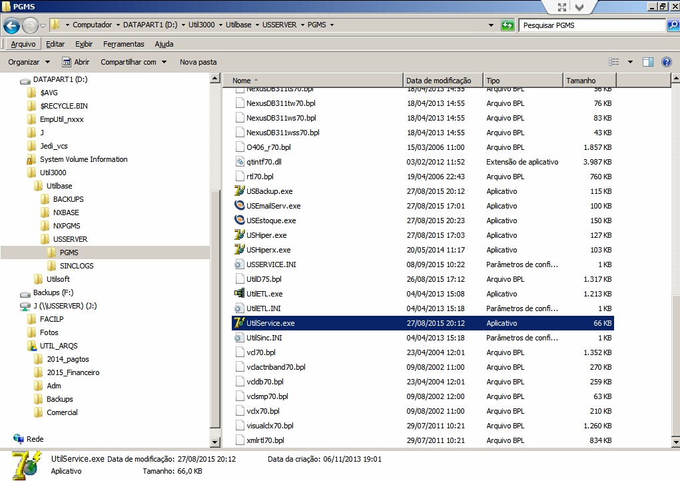
Task: Click the Backups (F:) drive icon
Action: click(x=25, y=293)
